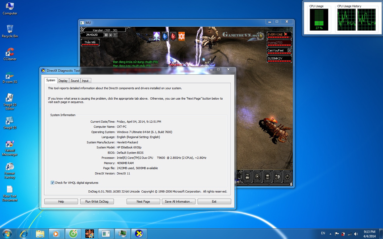Viewport: 383px width, 239px height.
Task: Click the red flag next to EVERYONE in MU
Action: (286, 34)
